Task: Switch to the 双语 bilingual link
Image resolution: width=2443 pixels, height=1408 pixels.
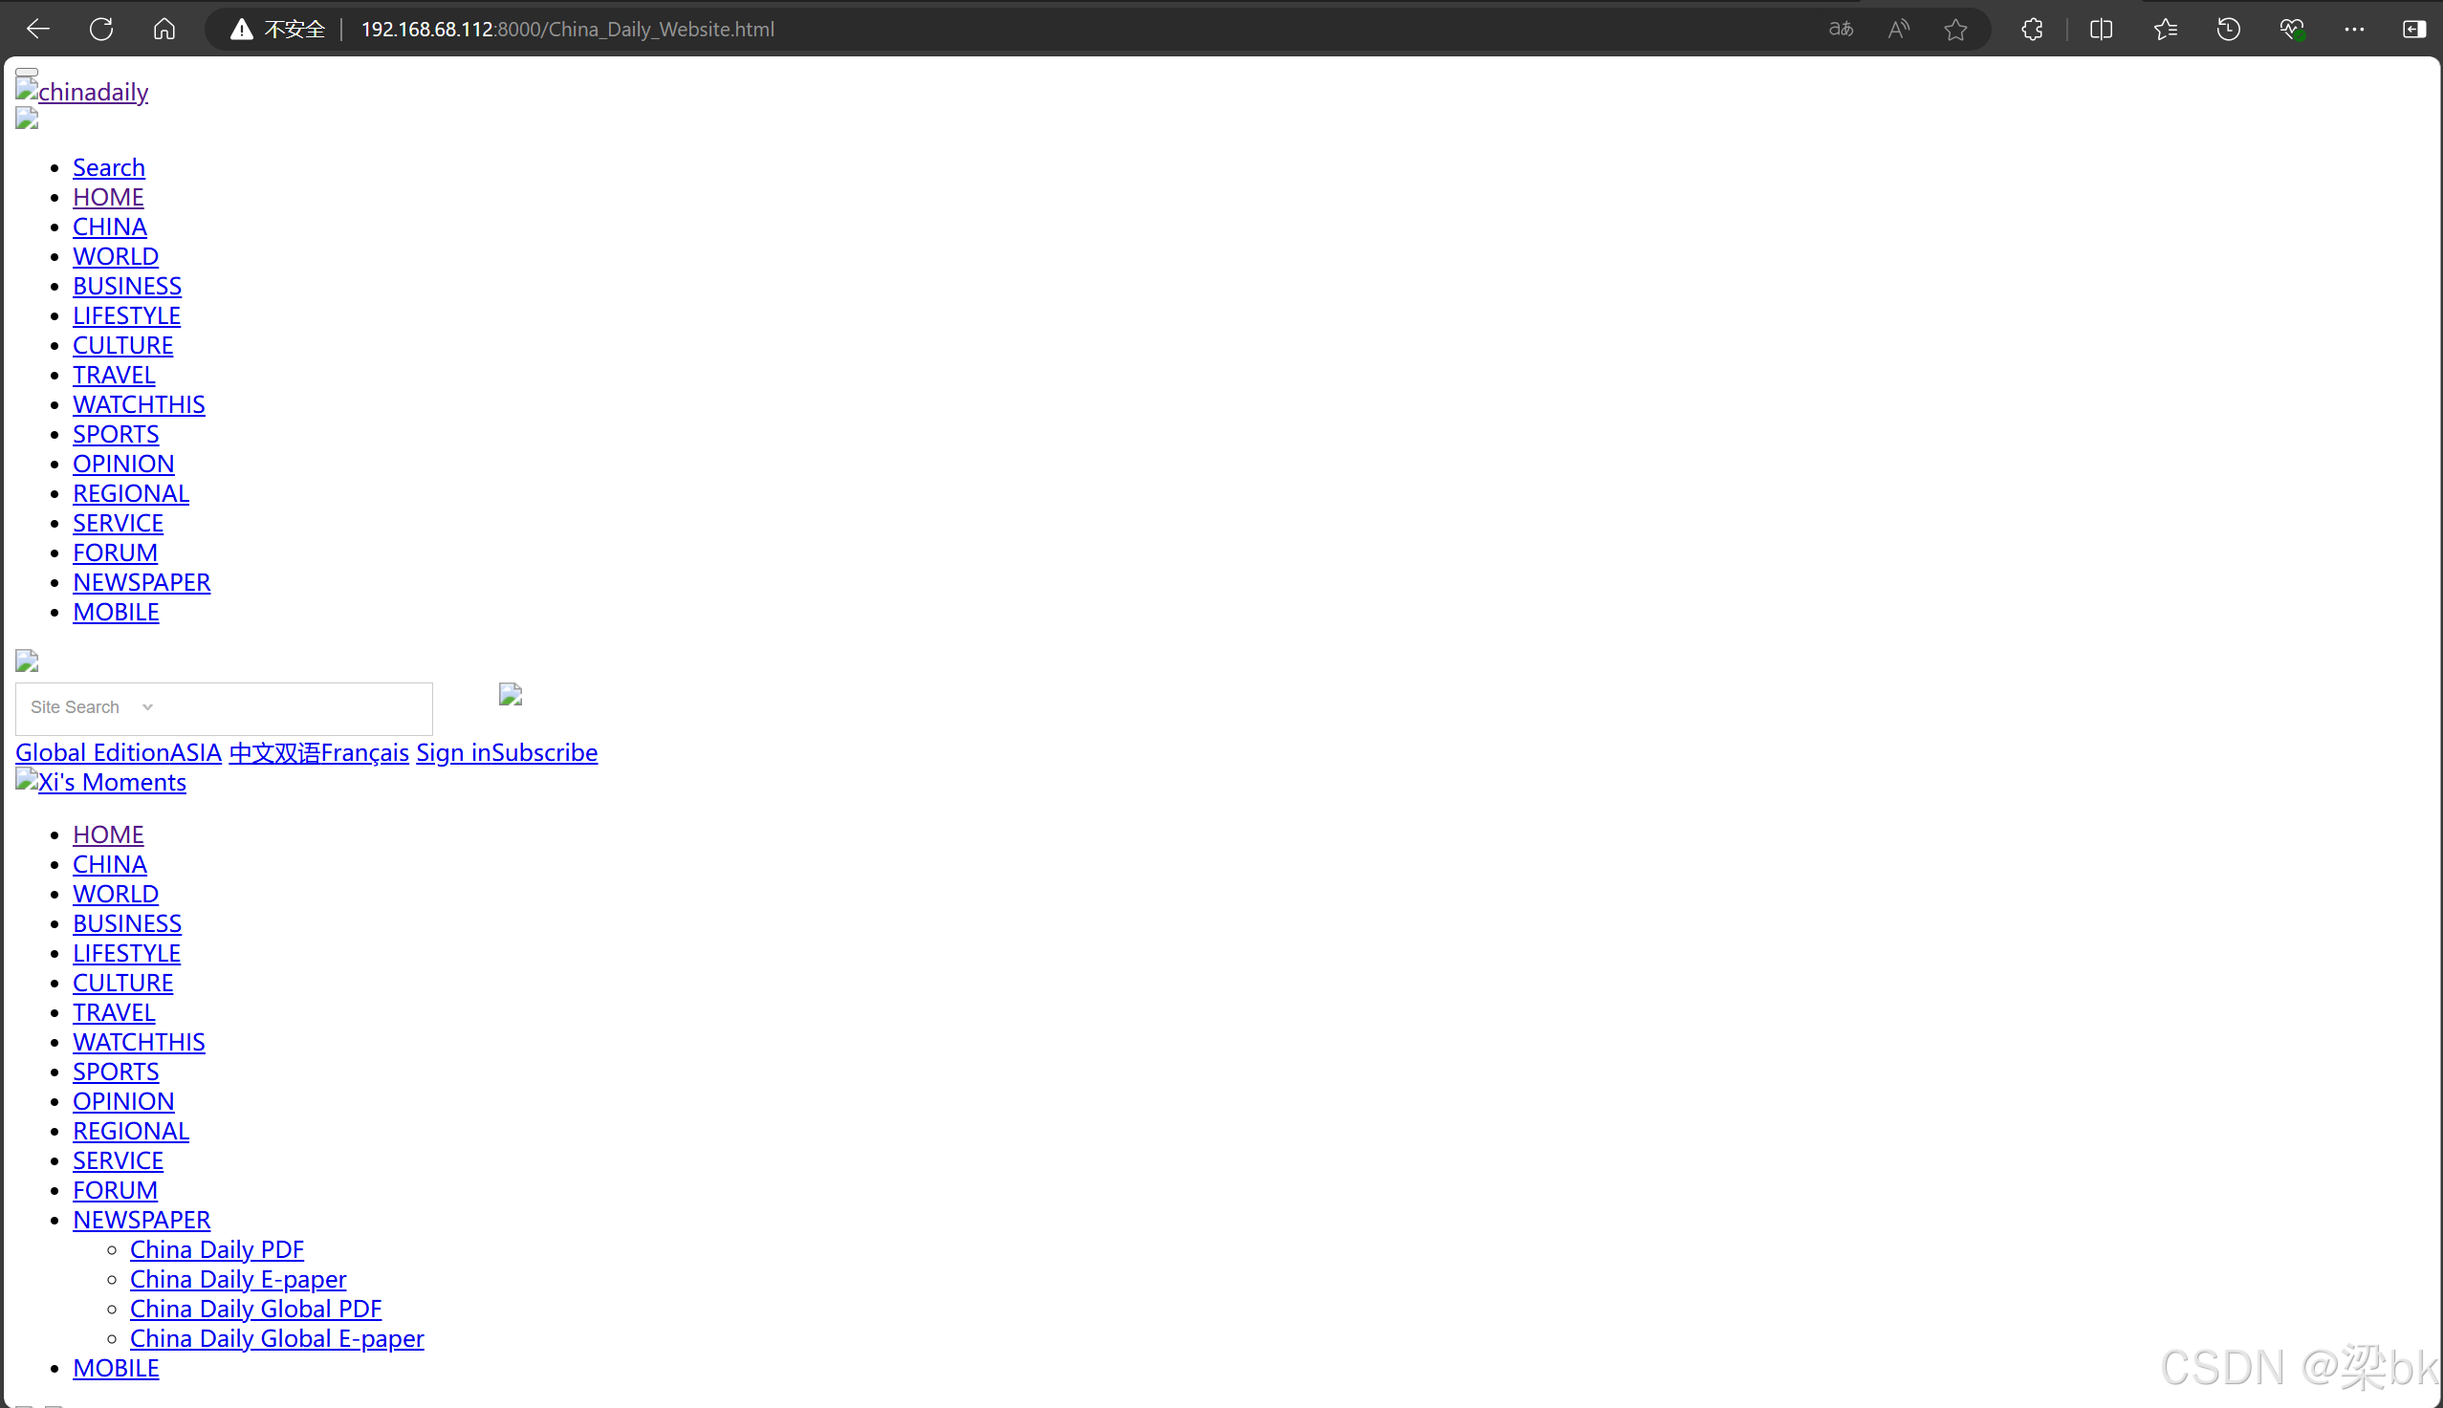Action: coord(297,752)
